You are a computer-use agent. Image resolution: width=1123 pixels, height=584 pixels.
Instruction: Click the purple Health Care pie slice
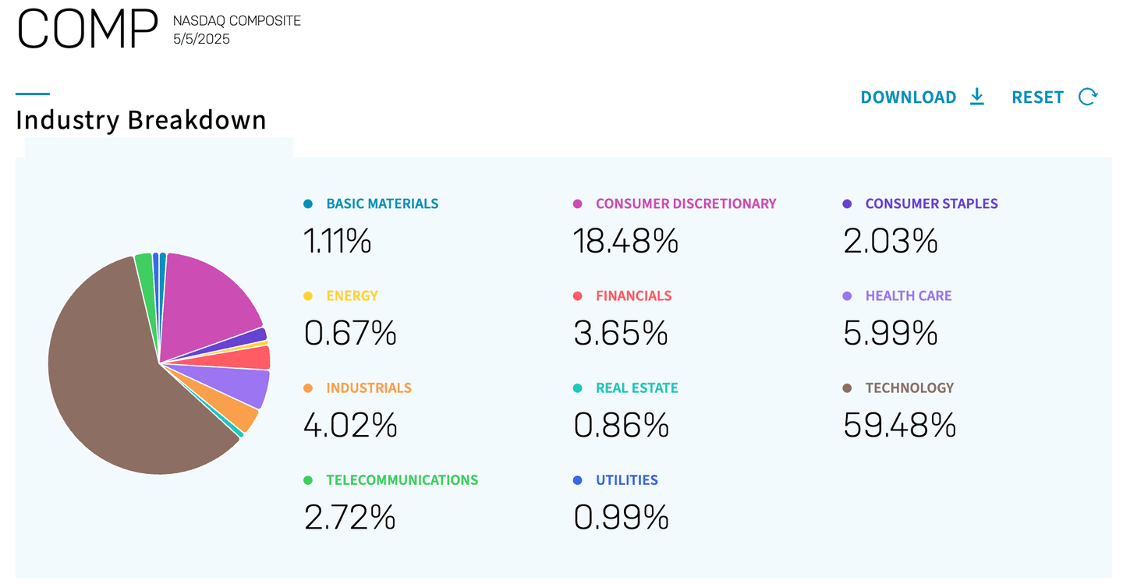pyautogui.click(x=242, y=387)
